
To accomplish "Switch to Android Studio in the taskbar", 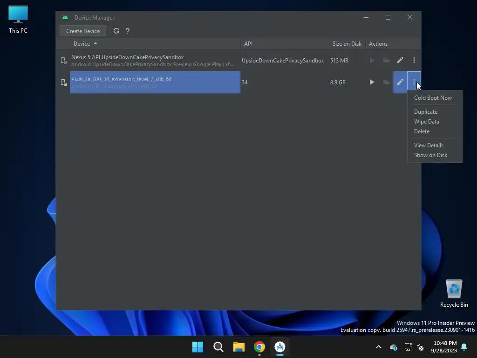I will (x=279, y=347).
